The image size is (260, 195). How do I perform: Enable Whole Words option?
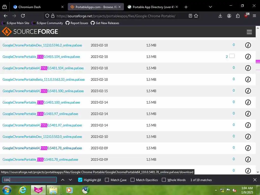pyautogui.click(x=164, y=180)
